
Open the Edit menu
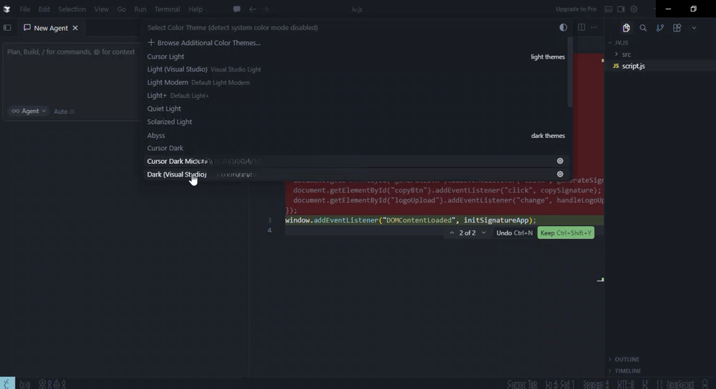pos(44,9)
